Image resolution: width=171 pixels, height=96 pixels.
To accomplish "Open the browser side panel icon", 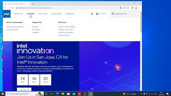I will (x=133, y=8).
